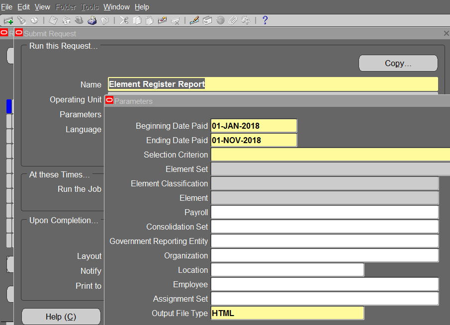Click the Attachments paperclip icon
This screenshot has height=325, width=450.
[x=233, y=20]
